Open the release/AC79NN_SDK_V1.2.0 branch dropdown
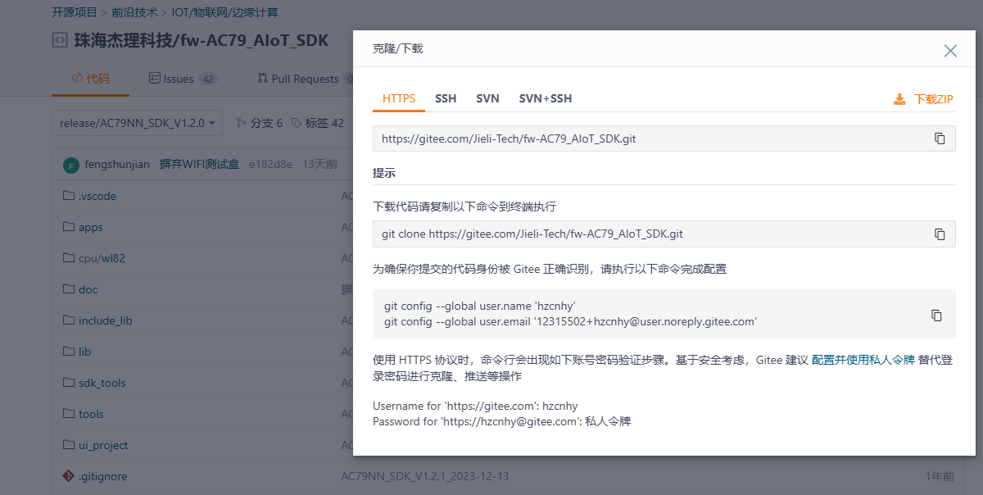Image resolution: width=983 pixels, height=495 pixels. pos(138,123)
